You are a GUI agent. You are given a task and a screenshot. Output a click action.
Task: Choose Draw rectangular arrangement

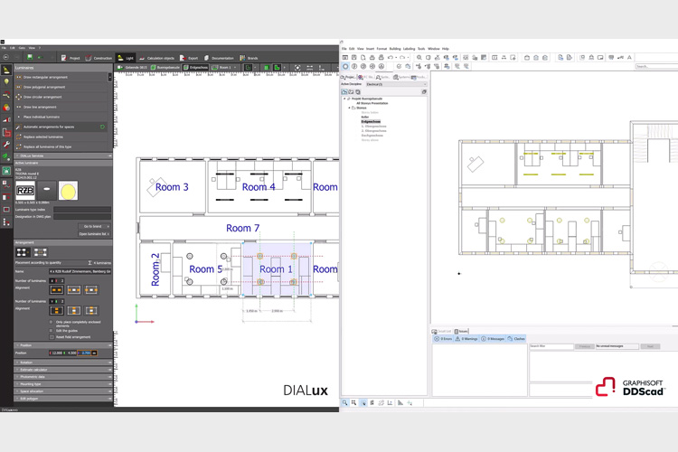[61, 77]
